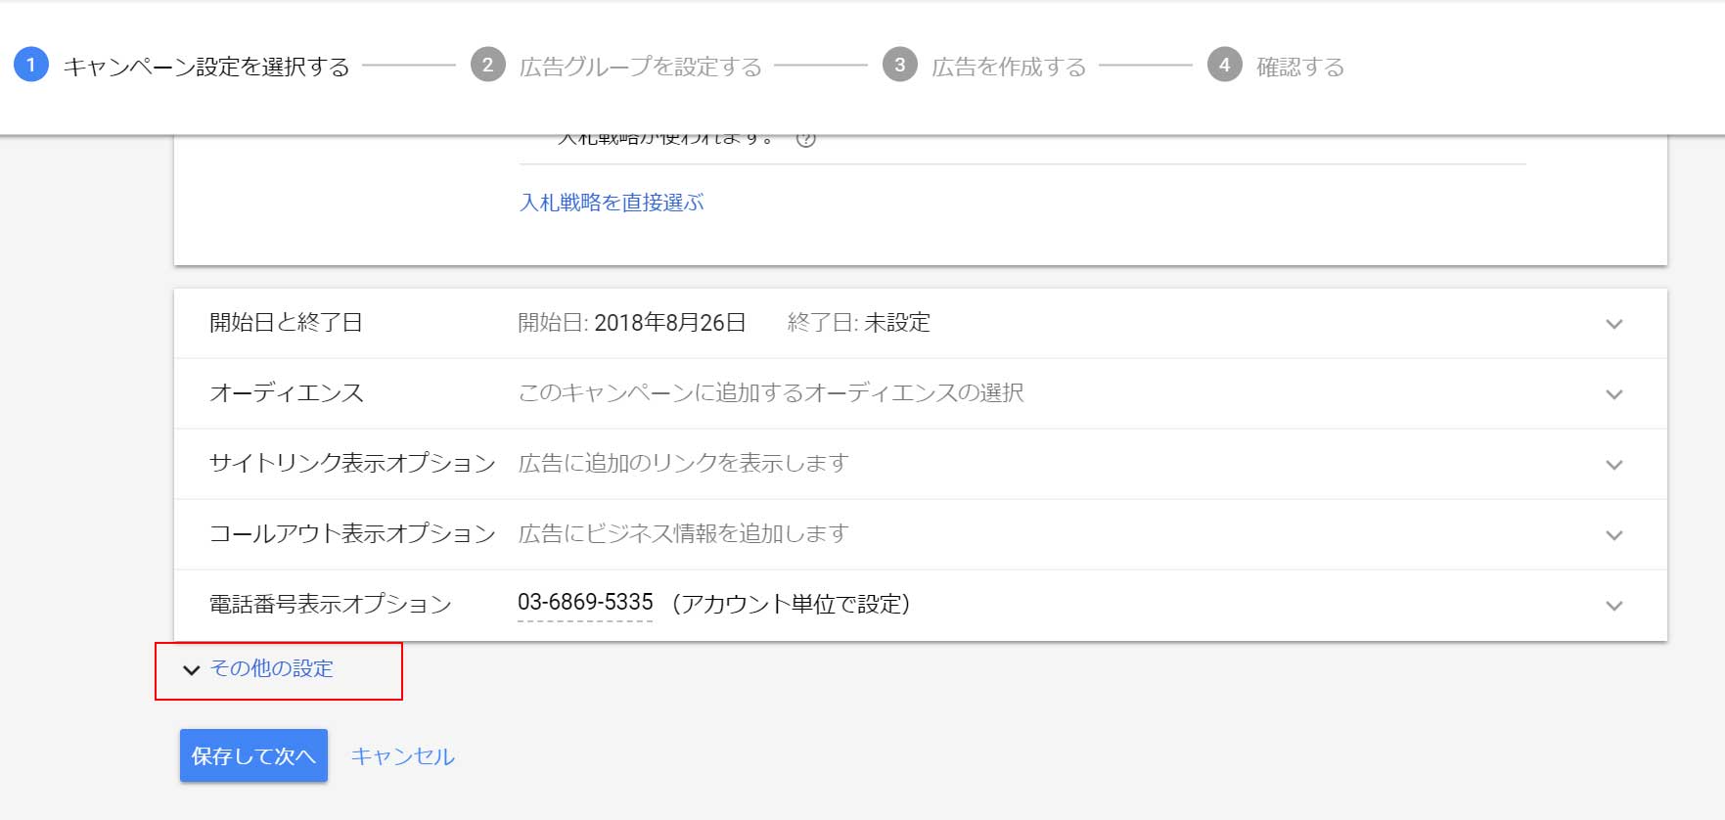1725x820 pixels.
Task: Expand the オーディエンス row chevron
Action: (1614, 394)
